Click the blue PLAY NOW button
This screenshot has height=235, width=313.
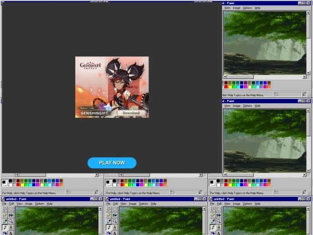112,162
